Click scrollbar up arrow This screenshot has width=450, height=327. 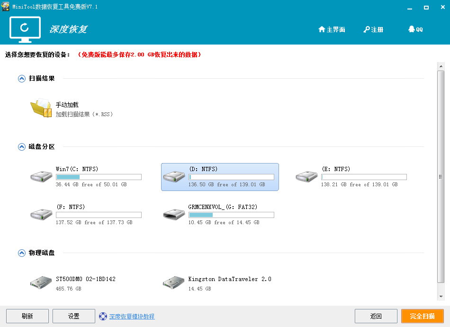pos(441,66)
